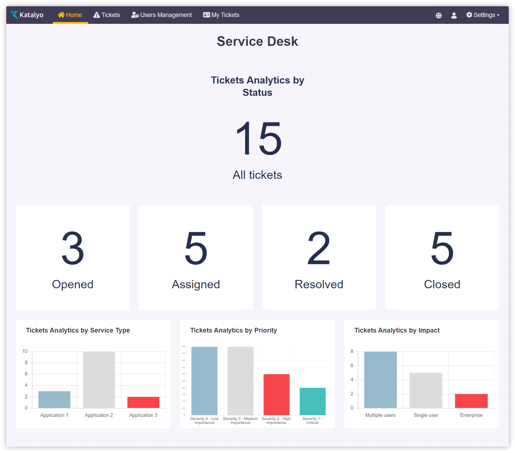
Task: Open the Tickets menu item
Action: coord(110,15)
